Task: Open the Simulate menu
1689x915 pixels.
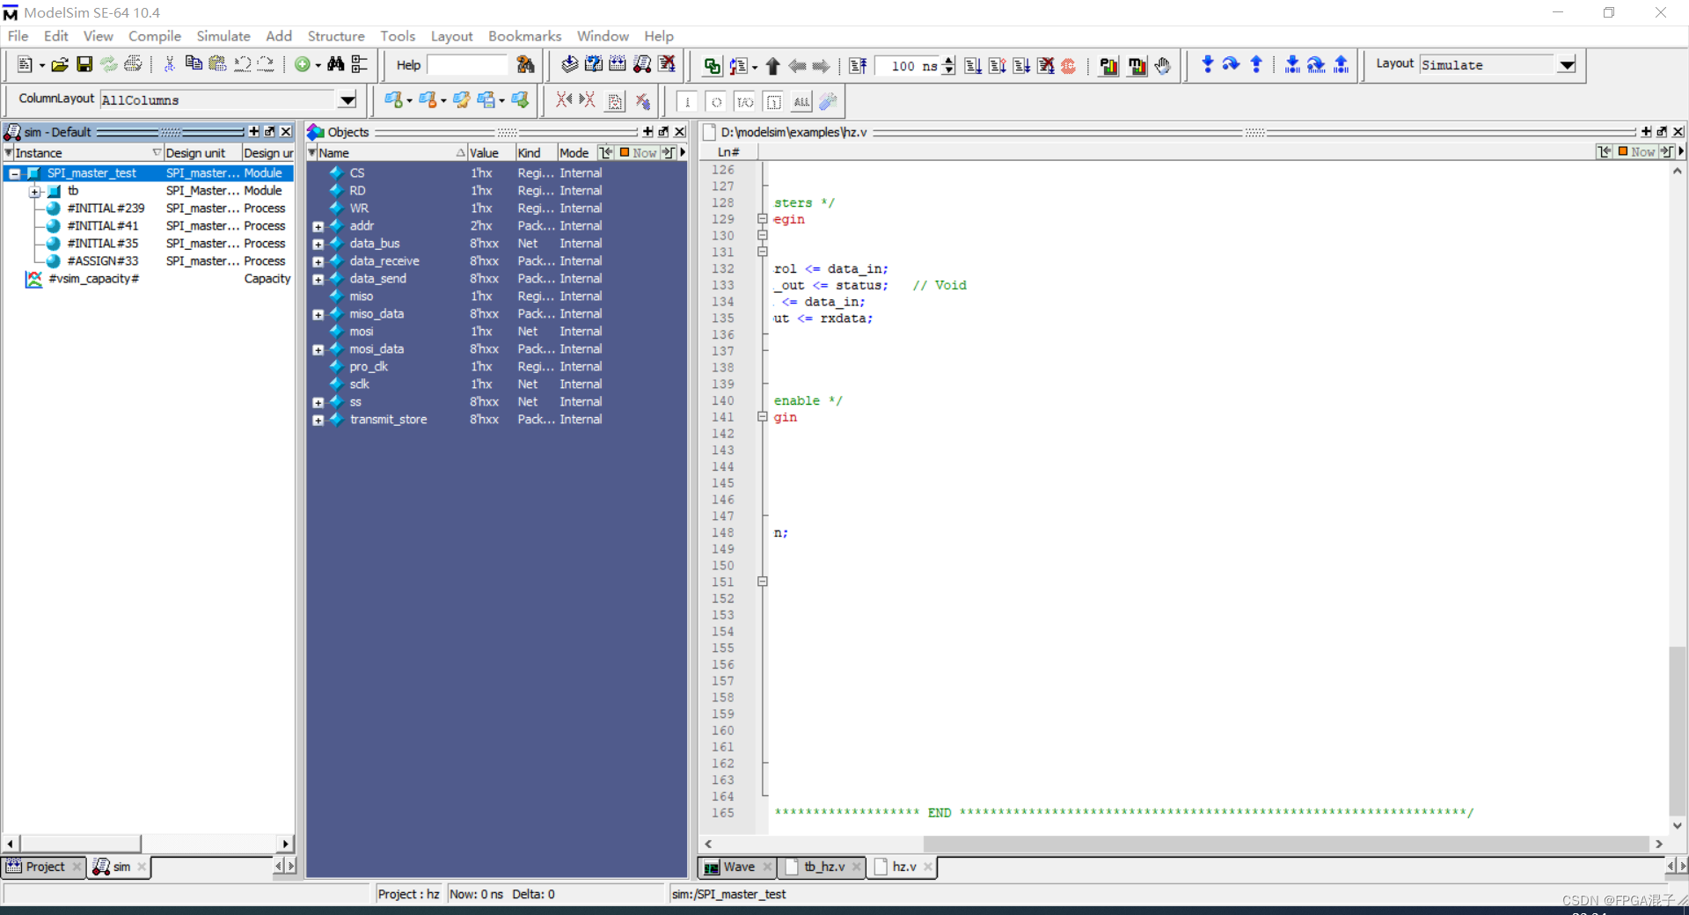Action: click(x=223, y=36)
